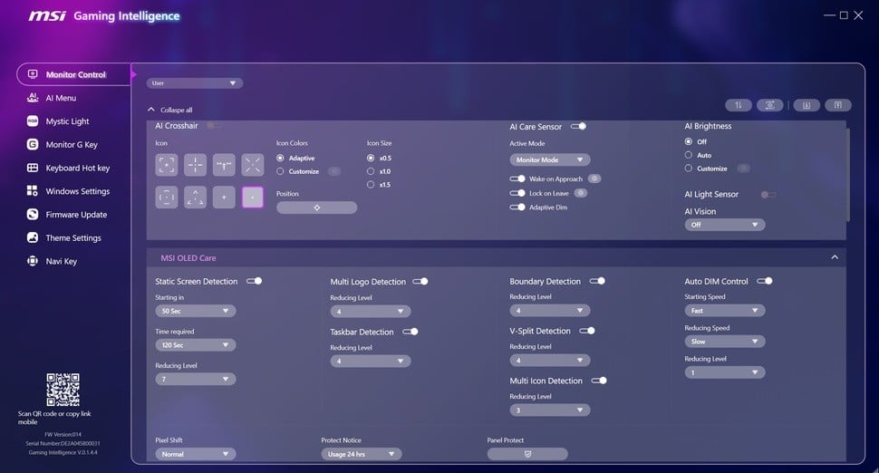879x473 pixels.
Task: Select x1.0 icon size option
Action: click(x=371, y=171)
